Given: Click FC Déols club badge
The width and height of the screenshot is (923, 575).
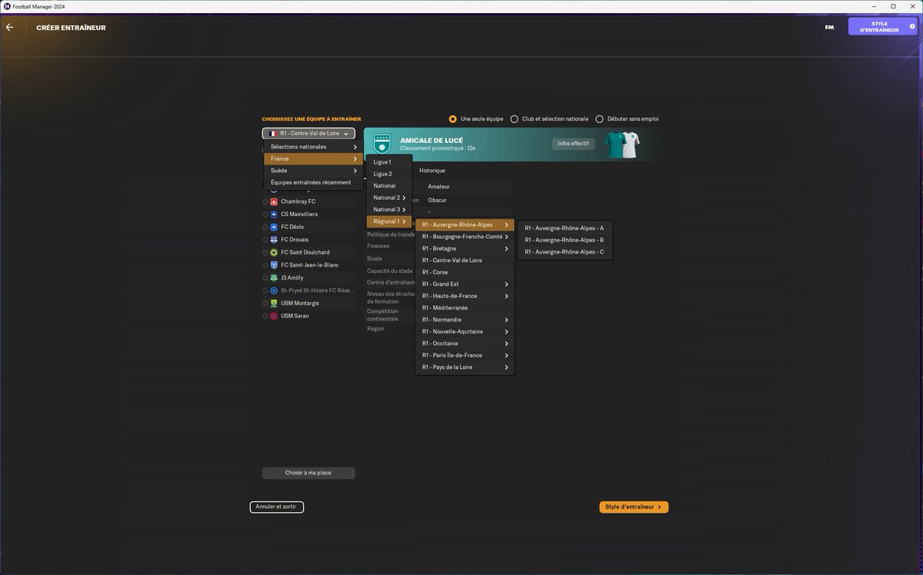Looking at the screenshot, I should tap(274, 227).
